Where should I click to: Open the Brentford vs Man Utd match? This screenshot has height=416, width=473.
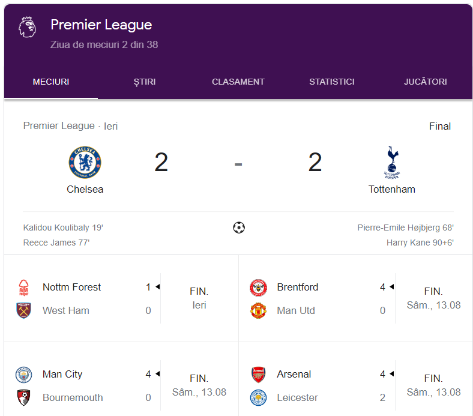click(x=356, y=298)
